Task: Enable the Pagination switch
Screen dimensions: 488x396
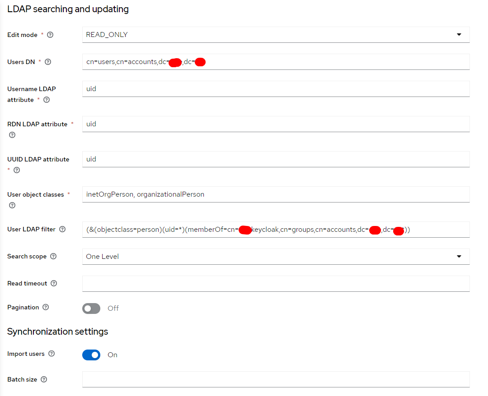Action: pos(91,309)
